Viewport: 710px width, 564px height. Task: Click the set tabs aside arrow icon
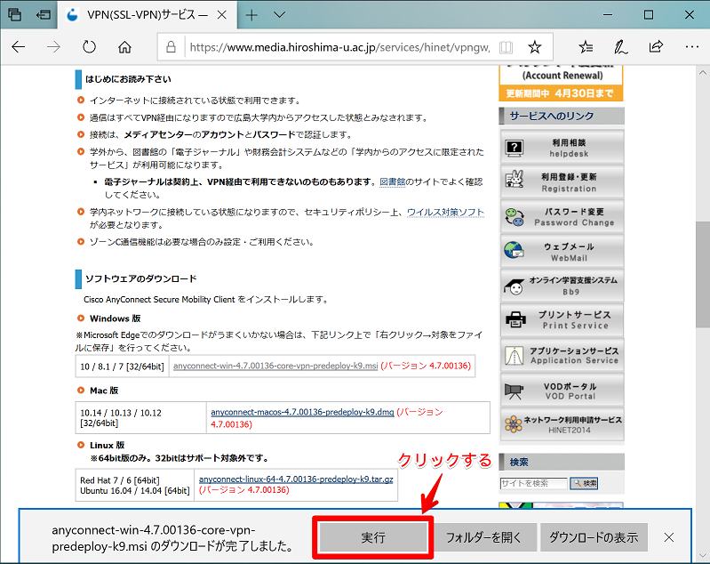(43, 14)
